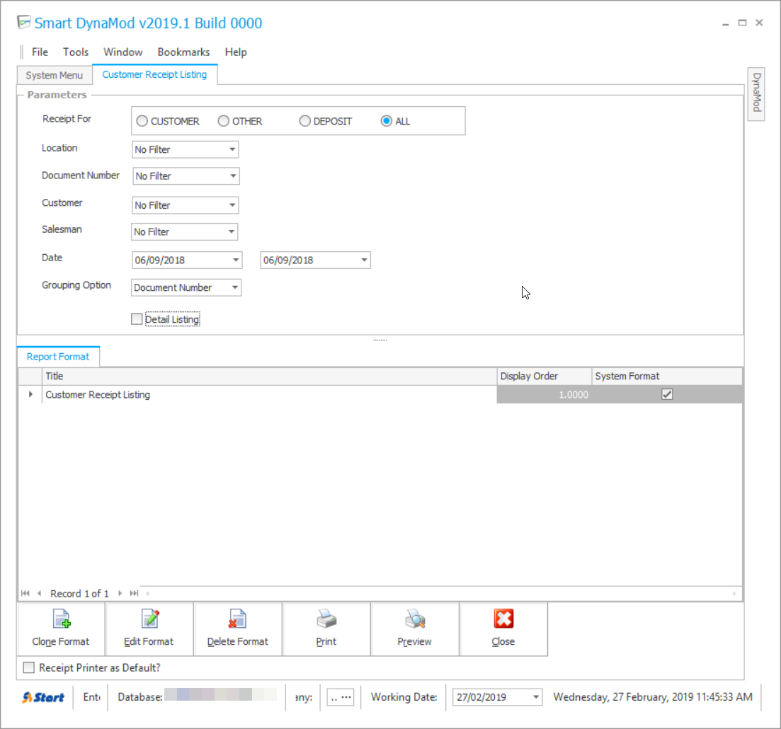Click the Record 1 of 1 label
The width and height of the screenshot is (781, 729).
(x=79, y=593)
